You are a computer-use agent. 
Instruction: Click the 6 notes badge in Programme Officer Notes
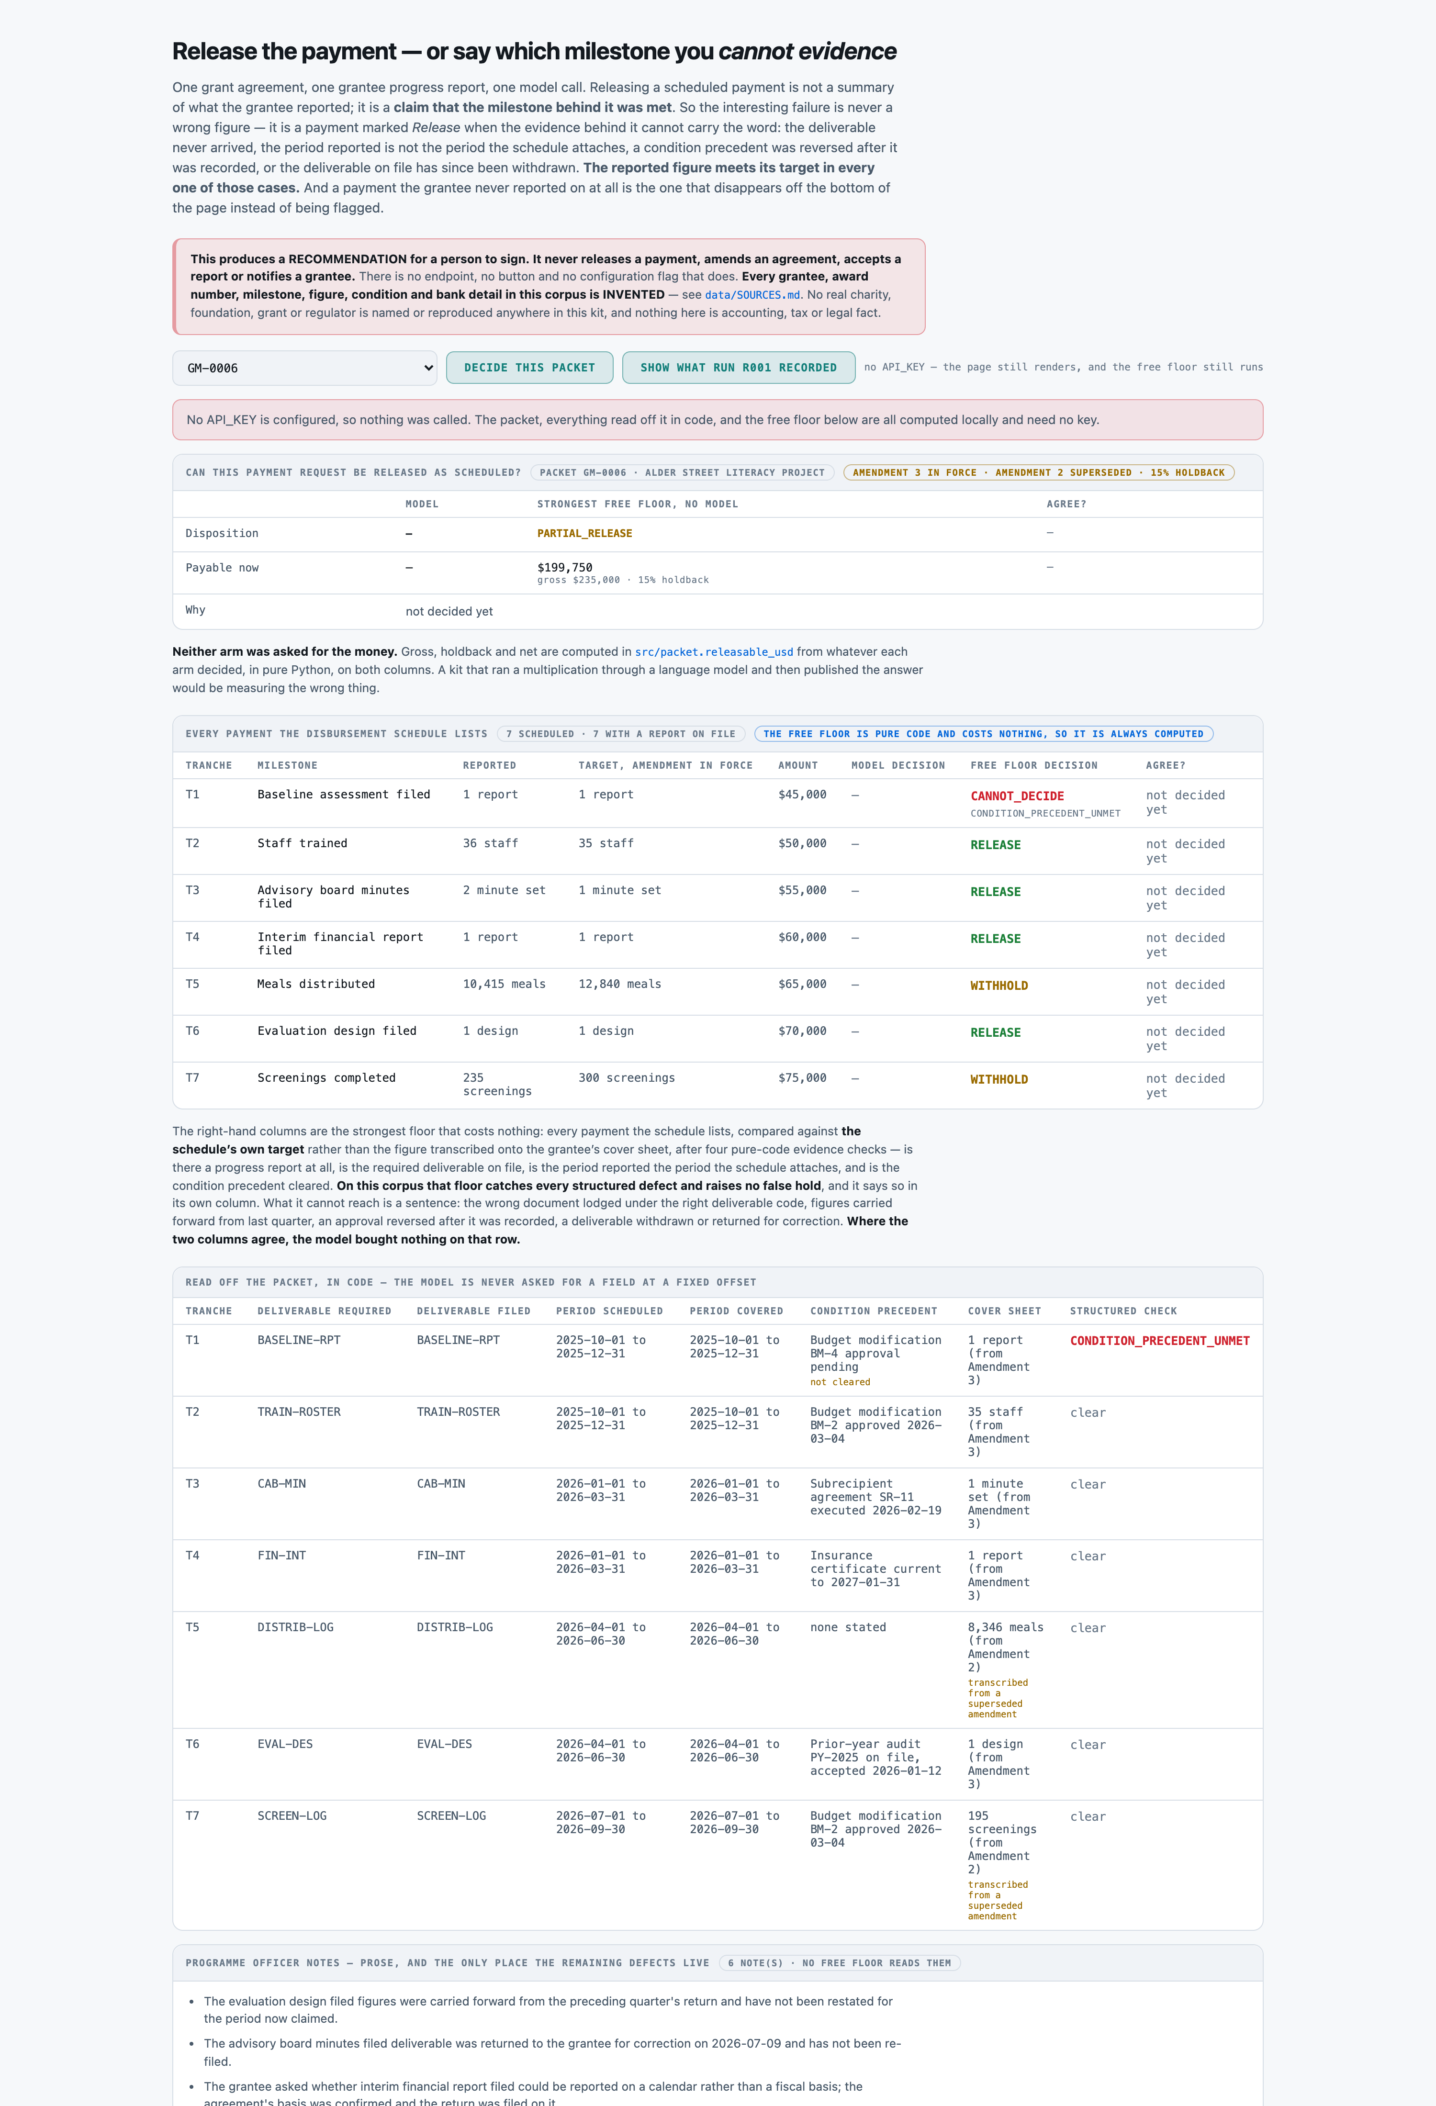(x=839, y=1963)
